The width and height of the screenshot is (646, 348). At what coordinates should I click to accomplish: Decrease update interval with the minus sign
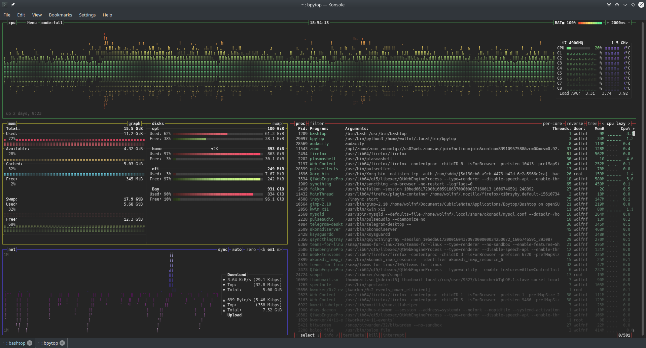[629, 23]
